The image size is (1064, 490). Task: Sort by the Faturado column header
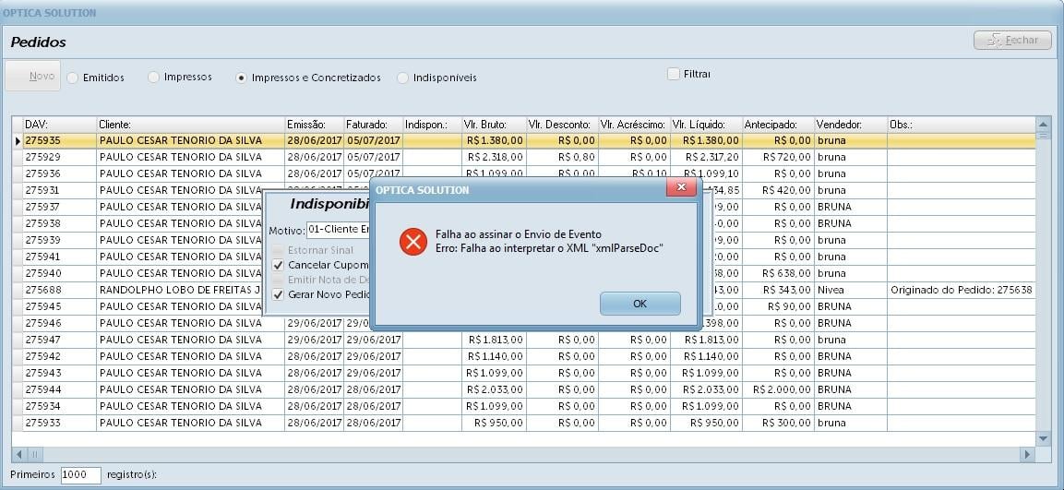pyautogui.click(x=373, y=125)
